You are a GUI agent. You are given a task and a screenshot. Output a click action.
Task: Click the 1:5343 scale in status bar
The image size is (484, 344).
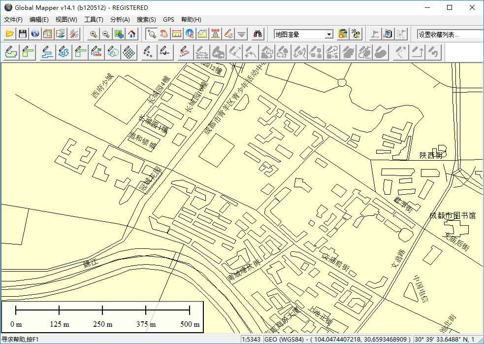251,340
